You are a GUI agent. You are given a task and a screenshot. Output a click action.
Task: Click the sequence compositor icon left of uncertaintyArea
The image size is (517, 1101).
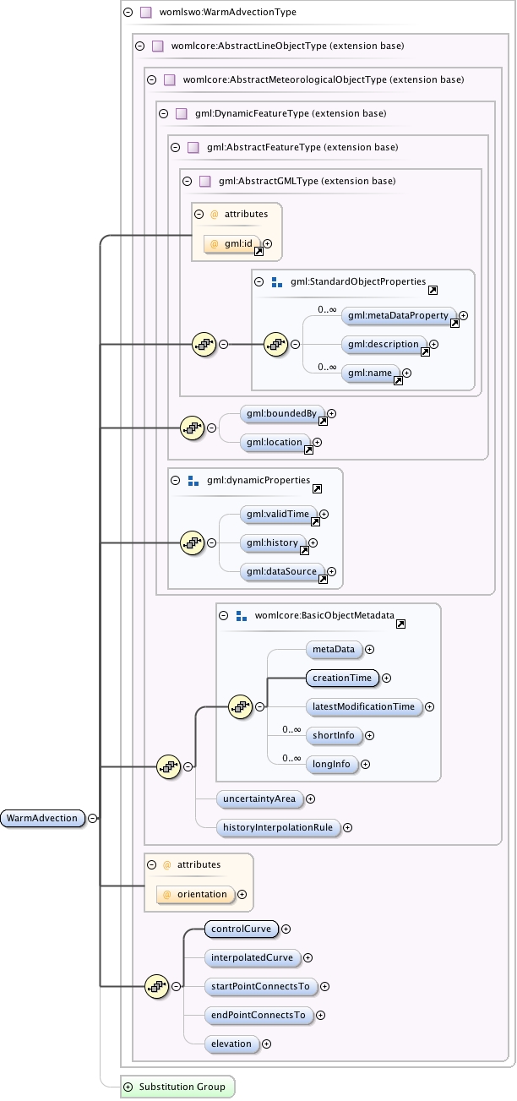[169, 766]
